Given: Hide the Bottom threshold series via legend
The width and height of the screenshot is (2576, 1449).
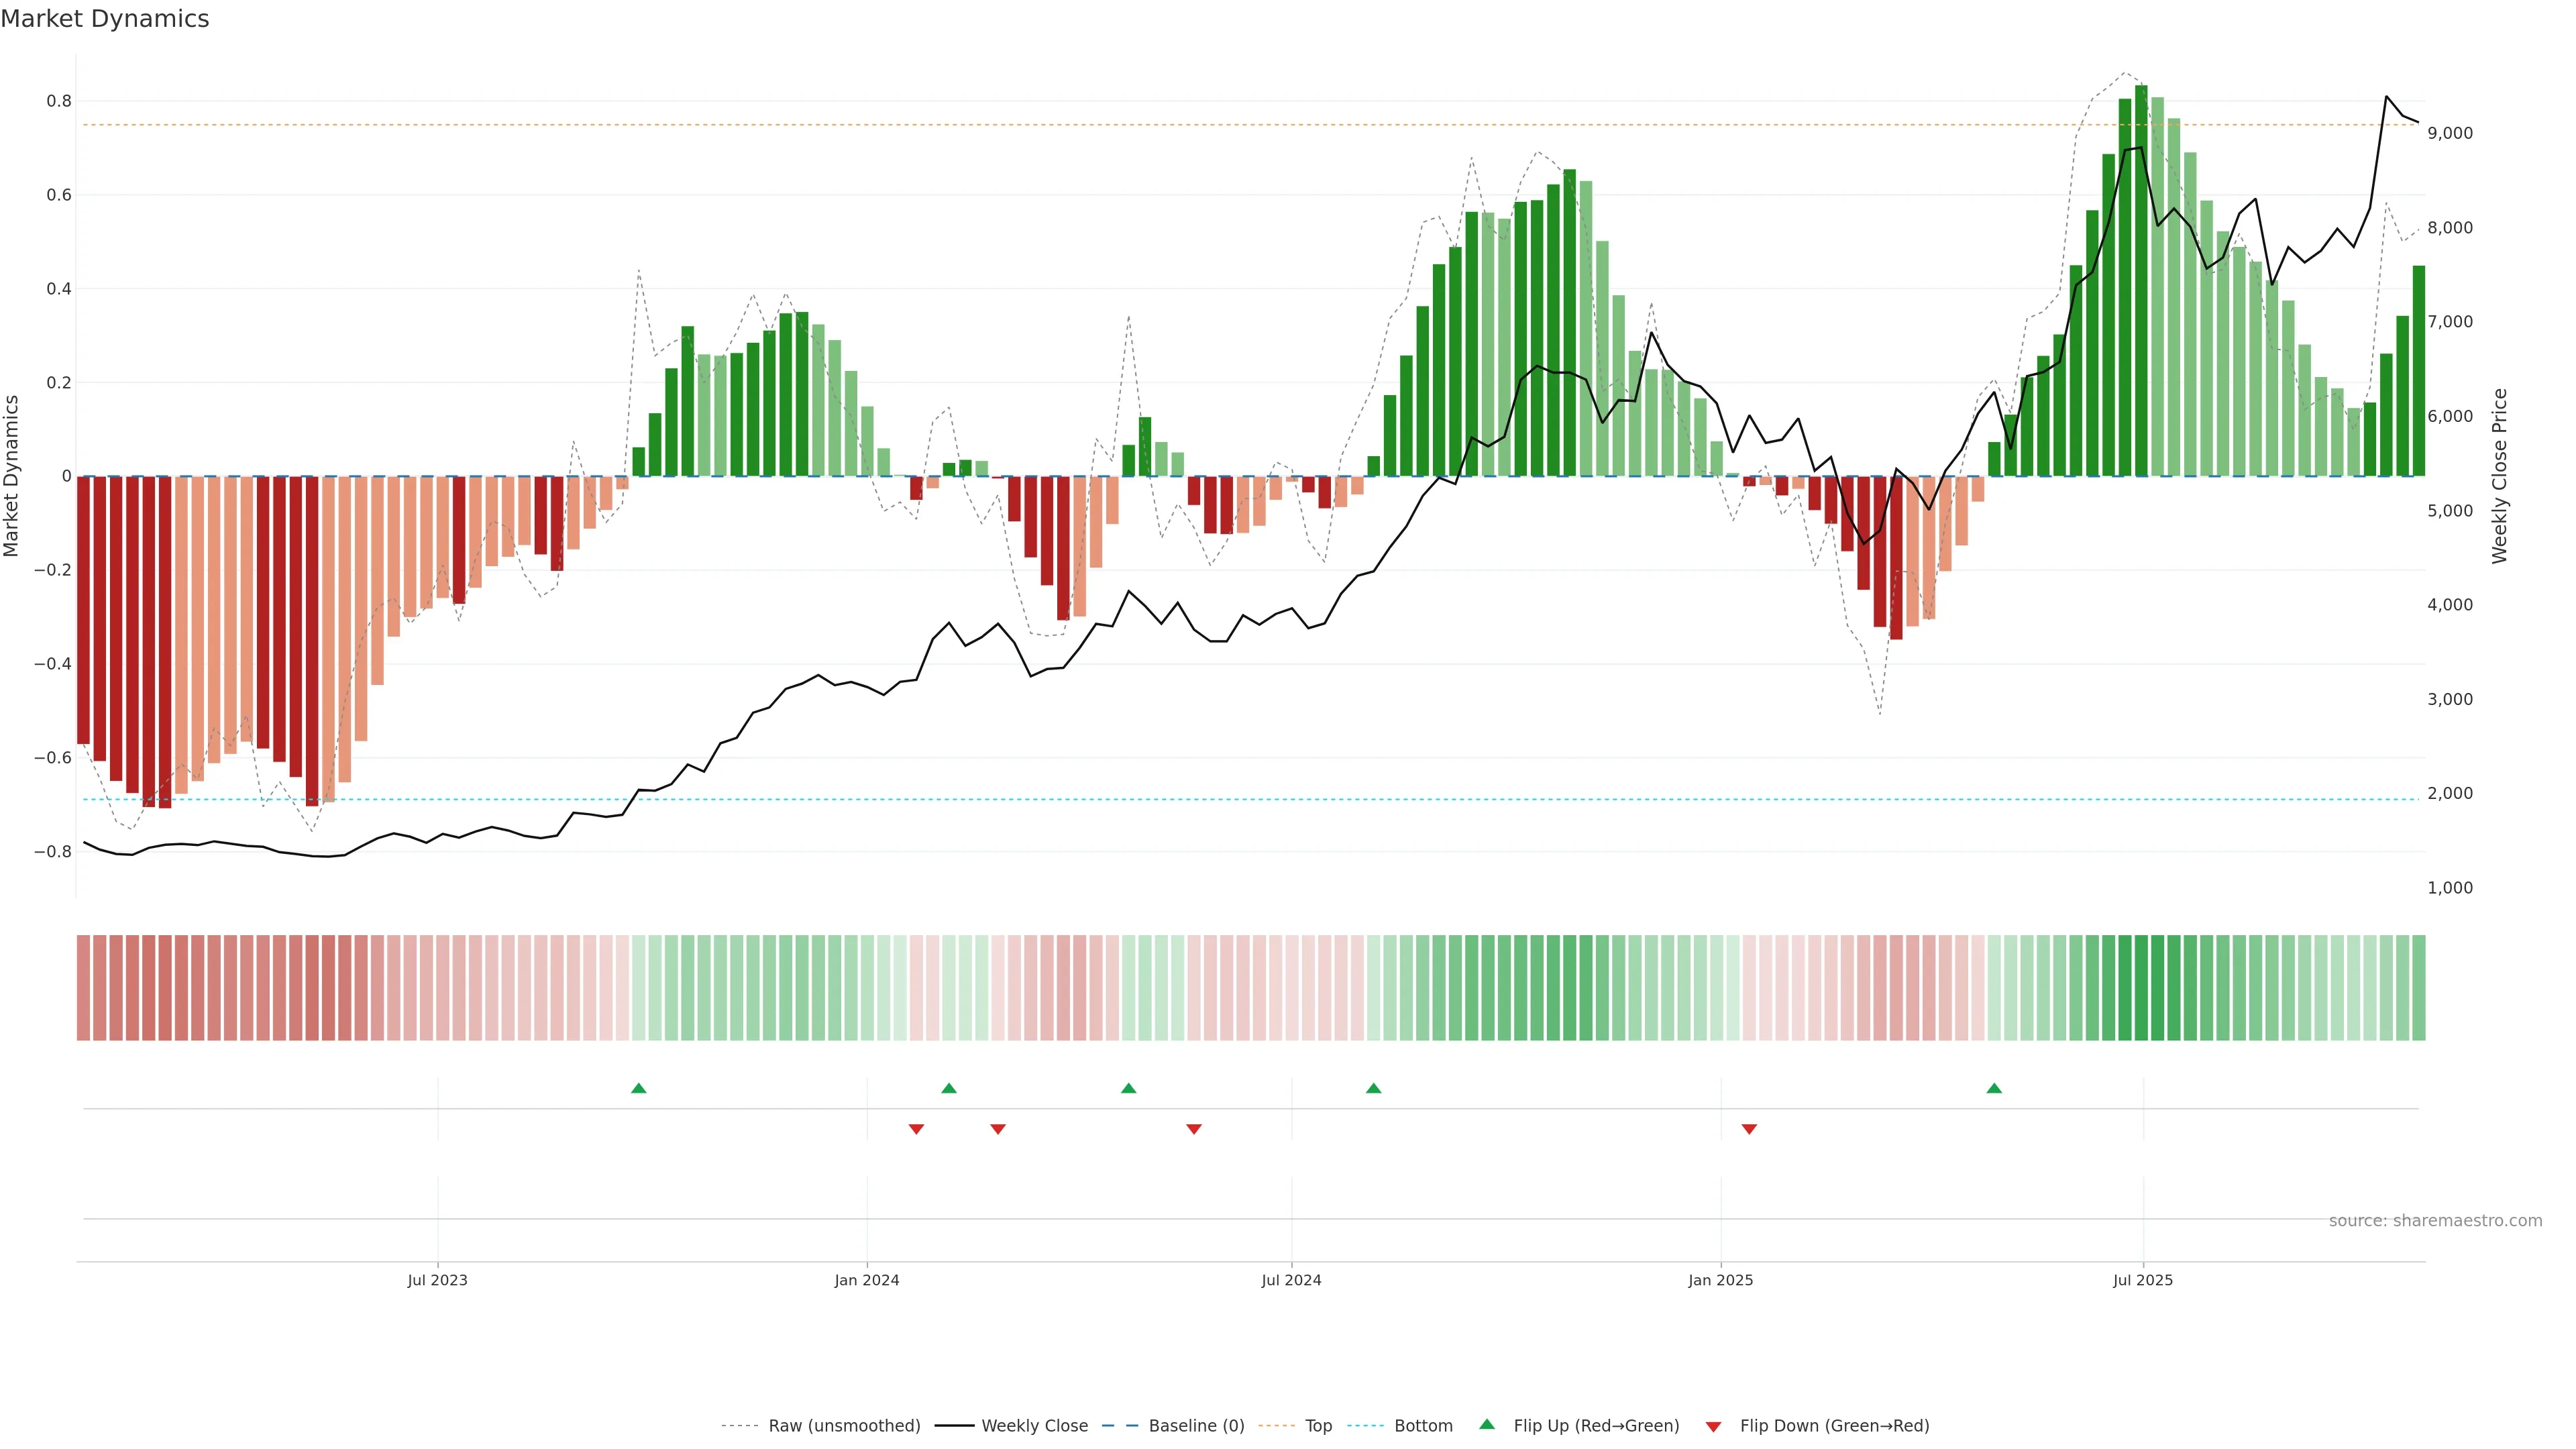Looking at the screenshot, I should pos(1423,1426).
